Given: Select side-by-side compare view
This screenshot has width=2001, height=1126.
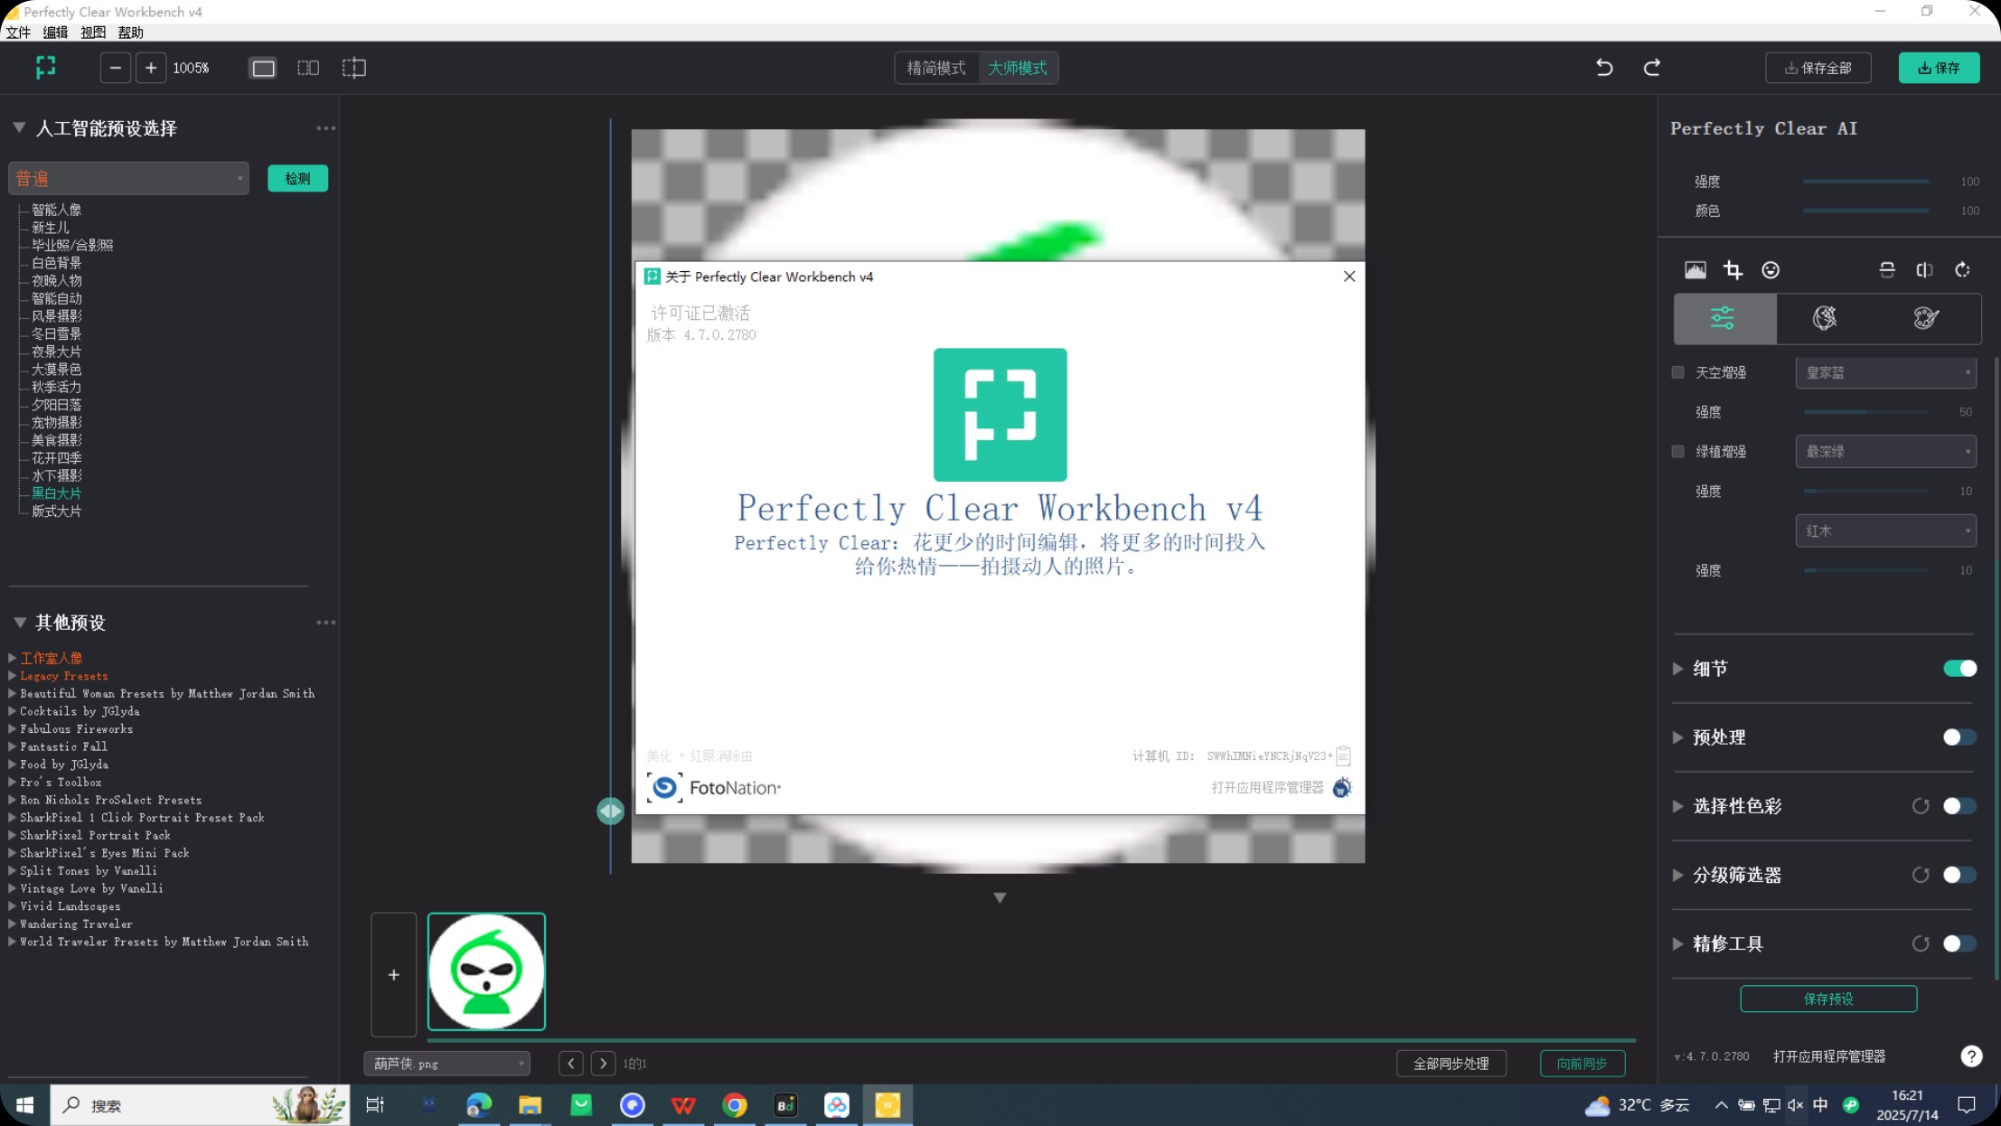Looking at the screenshot, I should (308, 68).
